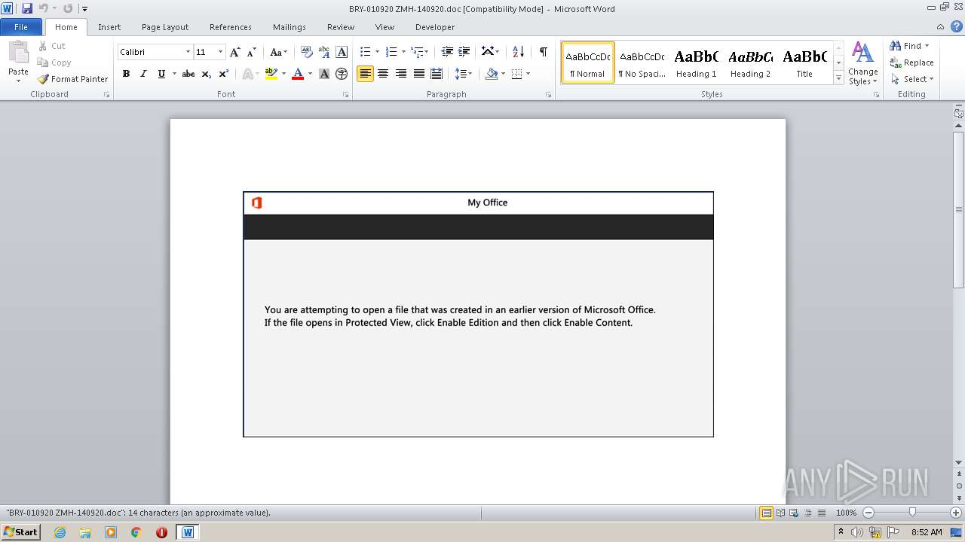The height and width of the screenshot is (542, 965).
Task: Click the Character Shading icon
Action: [324, 74]
